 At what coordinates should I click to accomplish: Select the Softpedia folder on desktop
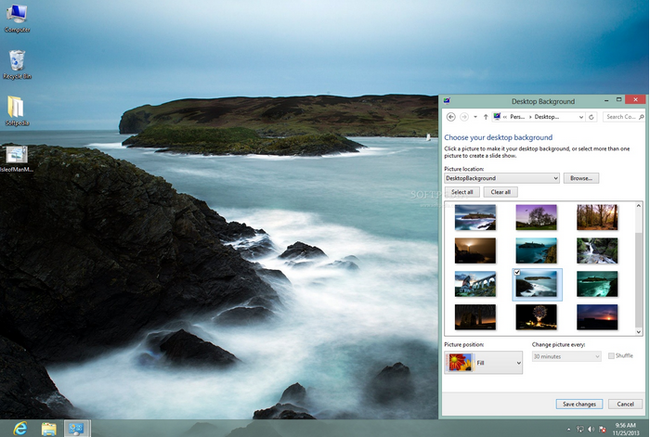17,110
